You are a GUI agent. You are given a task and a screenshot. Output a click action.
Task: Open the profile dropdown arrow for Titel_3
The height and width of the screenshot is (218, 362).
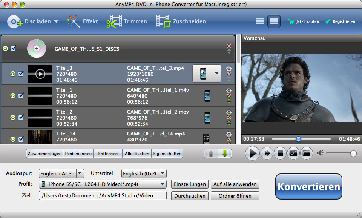pyautogui.click(x=217, y=74)
